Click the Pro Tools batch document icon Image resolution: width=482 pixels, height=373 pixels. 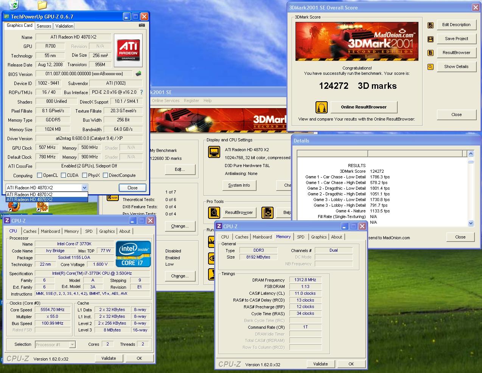(x=267, y=213)
